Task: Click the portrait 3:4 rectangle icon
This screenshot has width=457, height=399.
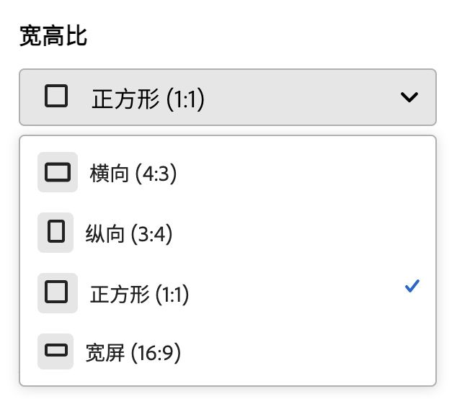Action: 56,231
